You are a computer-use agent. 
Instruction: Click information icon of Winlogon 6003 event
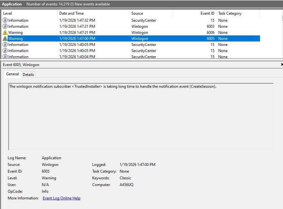point(5,26)
